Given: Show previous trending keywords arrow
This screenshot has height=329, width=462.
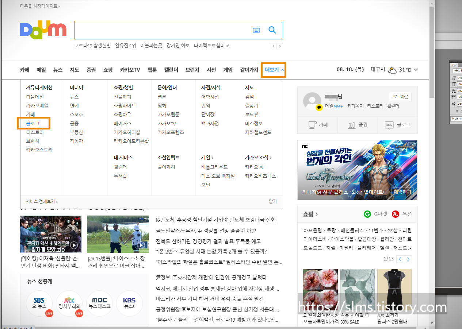Looking at the screenshot, I should pos(274,46).
